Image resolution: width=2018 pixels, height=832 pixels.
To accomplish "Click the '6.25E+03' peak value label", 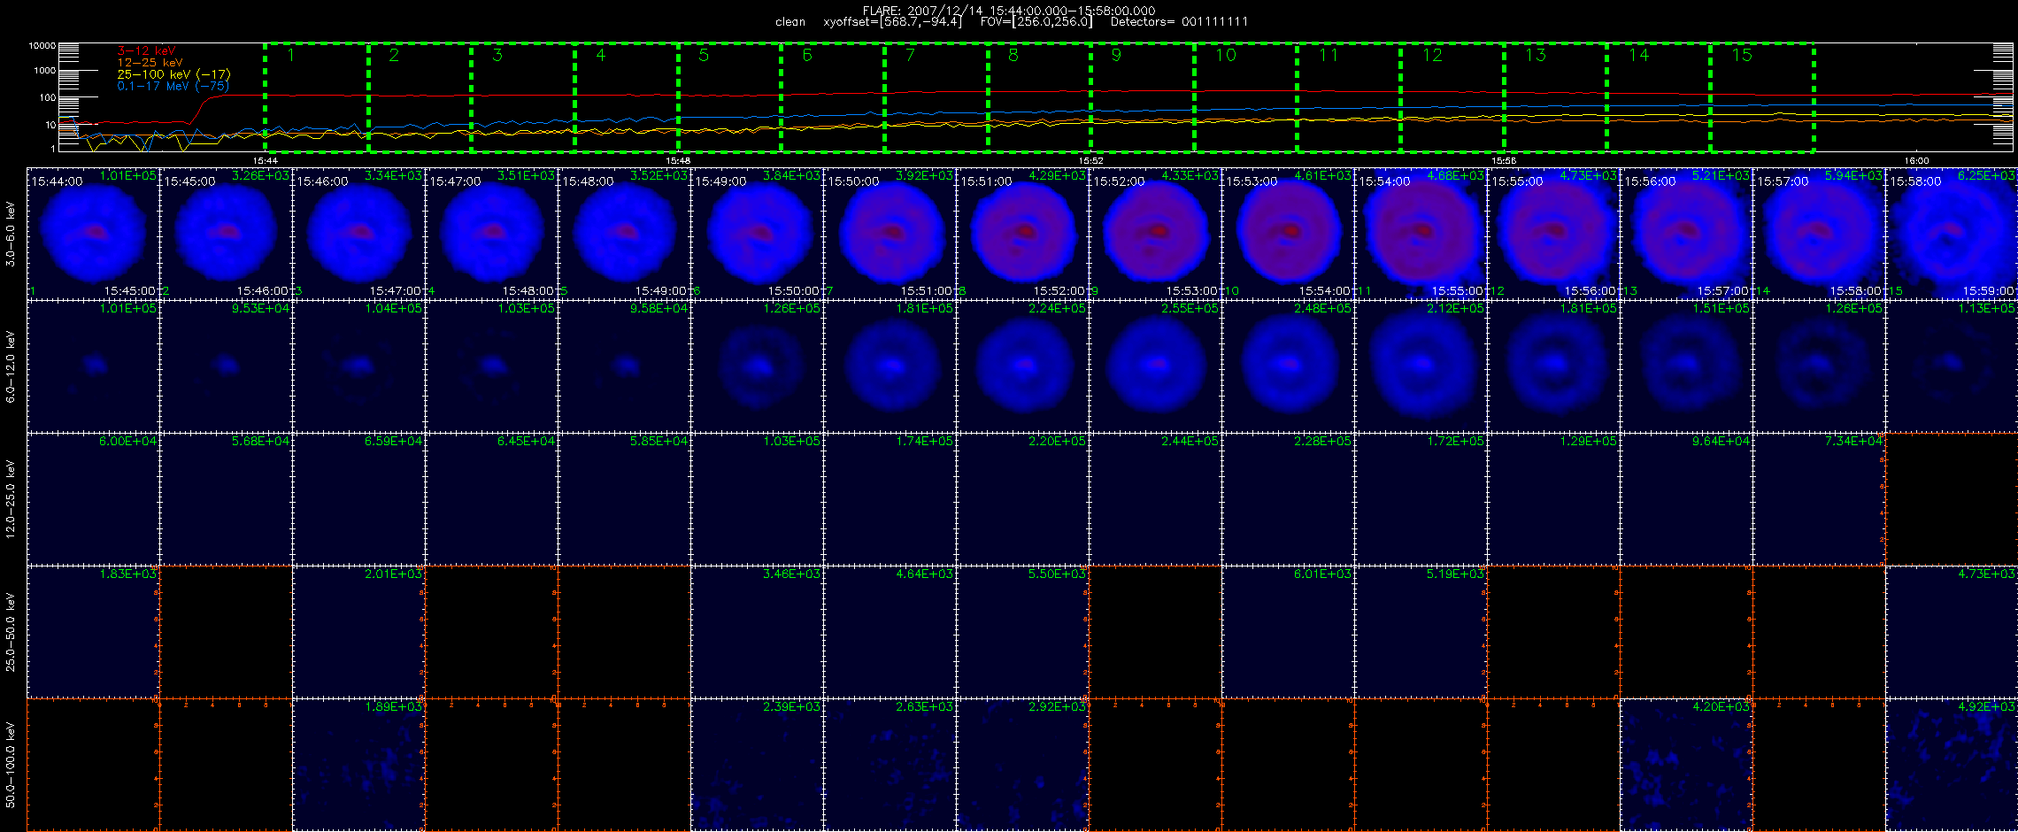I will tap(1988, 175).
